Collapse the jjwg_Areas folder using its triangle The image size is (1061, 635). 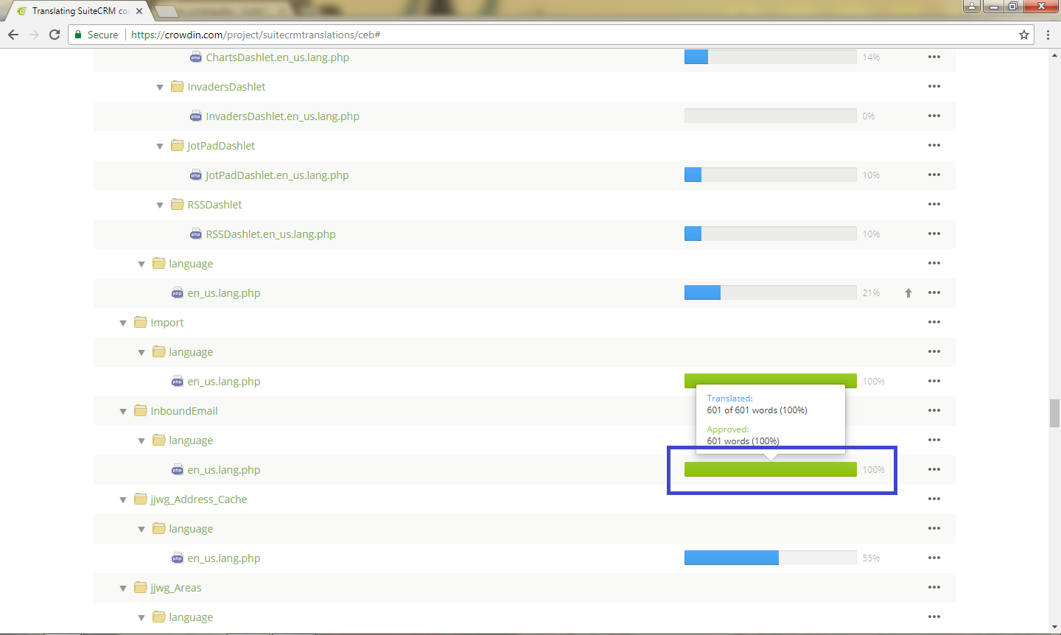pos(123,588)
